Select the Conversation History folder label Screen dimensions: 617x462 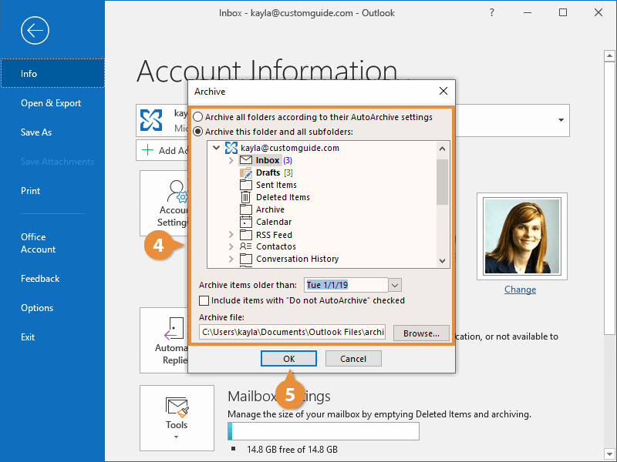point(298,259)
